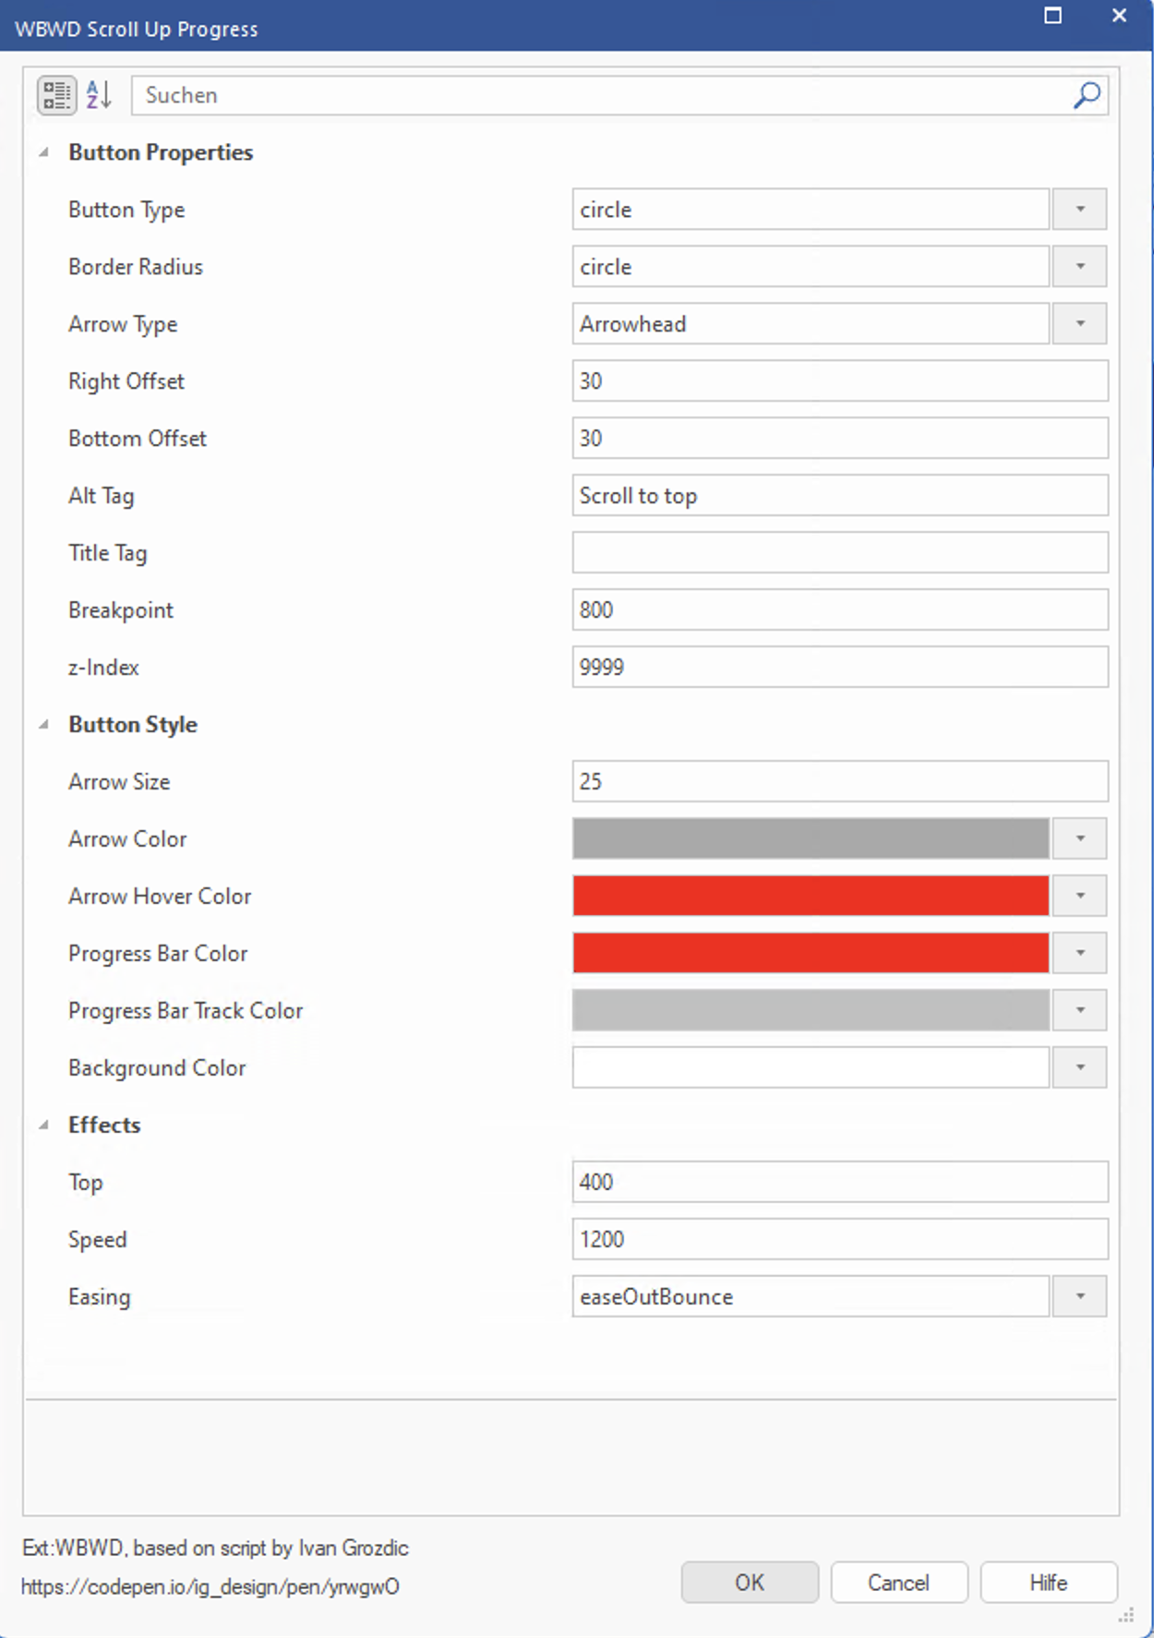Click the Cancel button

[x=898, y=1583]
